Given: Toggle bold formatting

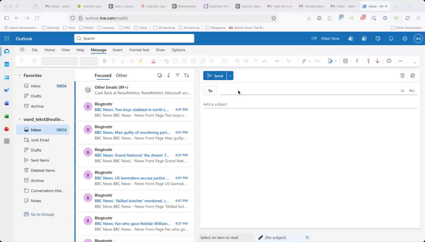Looking at the screenshot, I should 104,61.
